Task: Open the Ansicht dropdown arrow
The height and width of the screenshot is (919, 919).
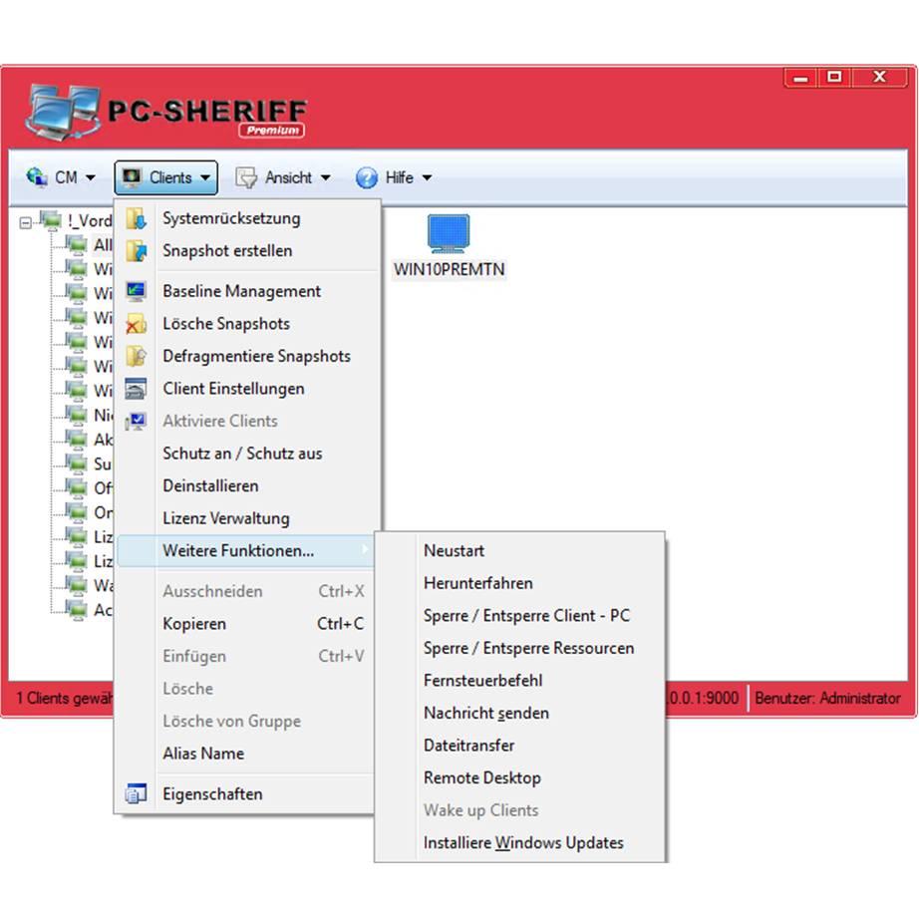Action: click(325, 177)
